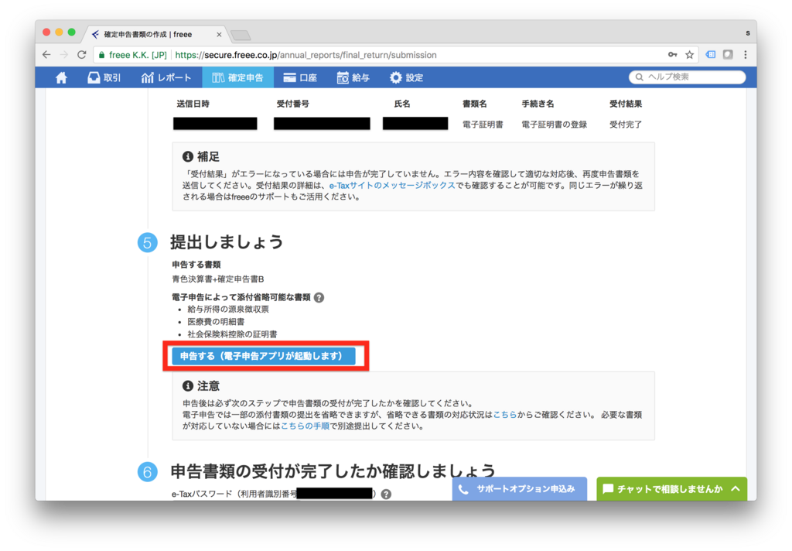Open the こちら link in 注意 box
The image size is (792, 551).
pyautogui.click(x=504, y=415)
